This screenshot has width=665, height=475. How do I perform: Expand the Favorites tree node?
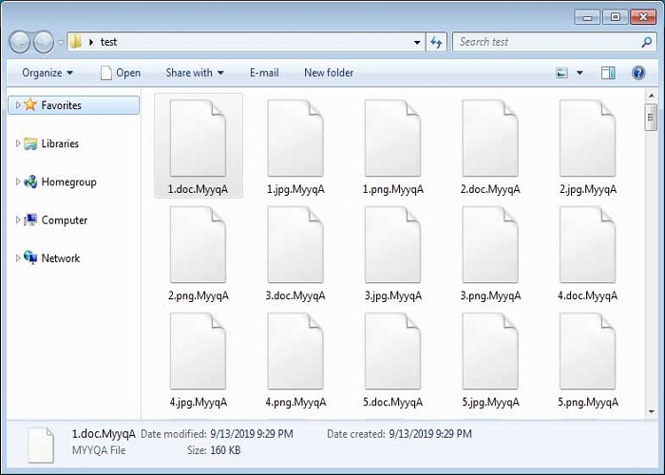17,104
